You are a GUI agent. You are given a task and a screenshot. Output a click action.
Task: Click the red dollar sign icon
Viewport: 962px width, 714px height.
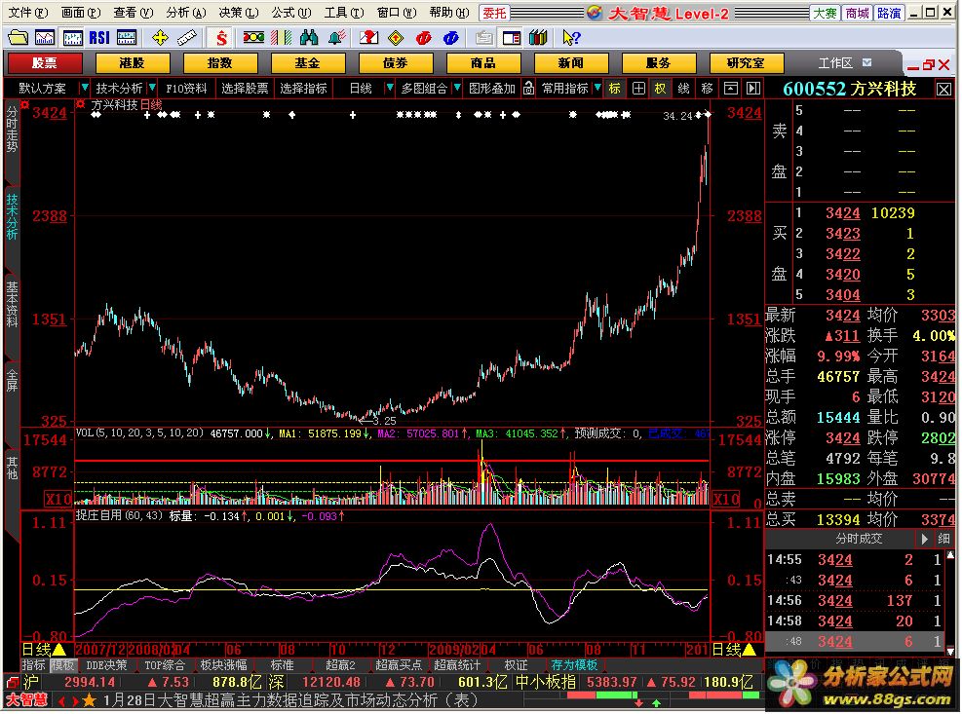coord(221,38)
